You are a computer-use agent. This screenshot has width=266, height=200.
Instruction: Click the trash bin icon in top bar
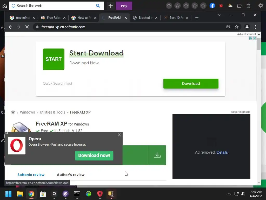(248, 6)
